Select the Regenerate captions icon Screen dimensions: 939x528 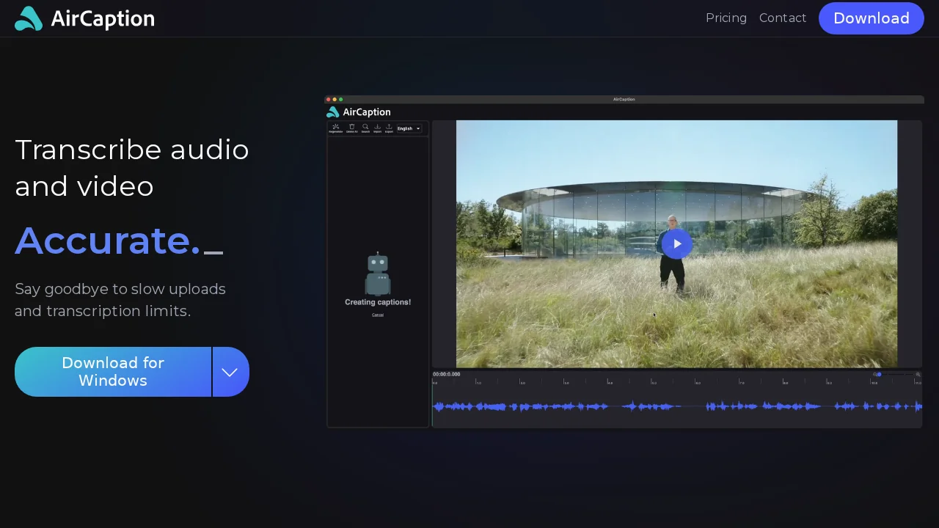coord(335,126)
